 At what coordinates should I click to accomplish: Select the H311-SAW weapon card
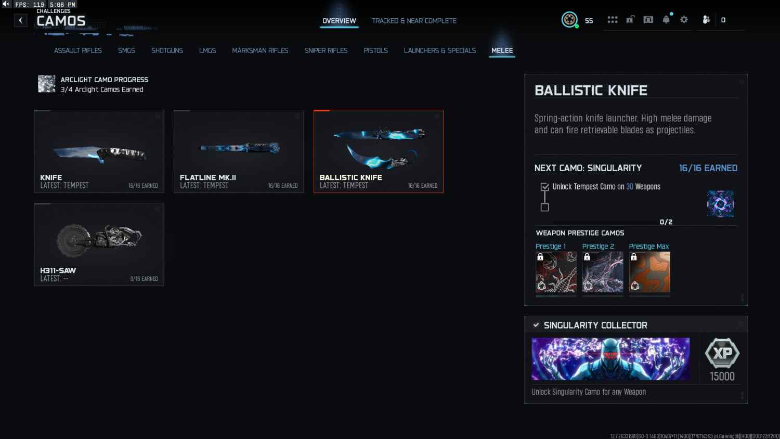99,244
